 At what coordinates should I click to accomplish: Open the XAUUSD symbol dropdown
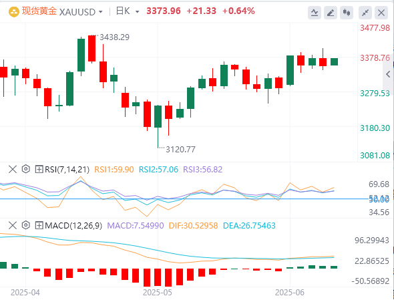[x=101, y=12]
